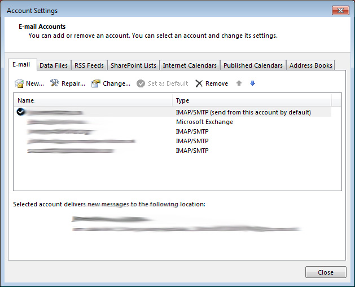This screenshot has width=355, height=287.
Task: Sort accounts by the Name column header
Action: pyautogui.click(x=93, y=100)
